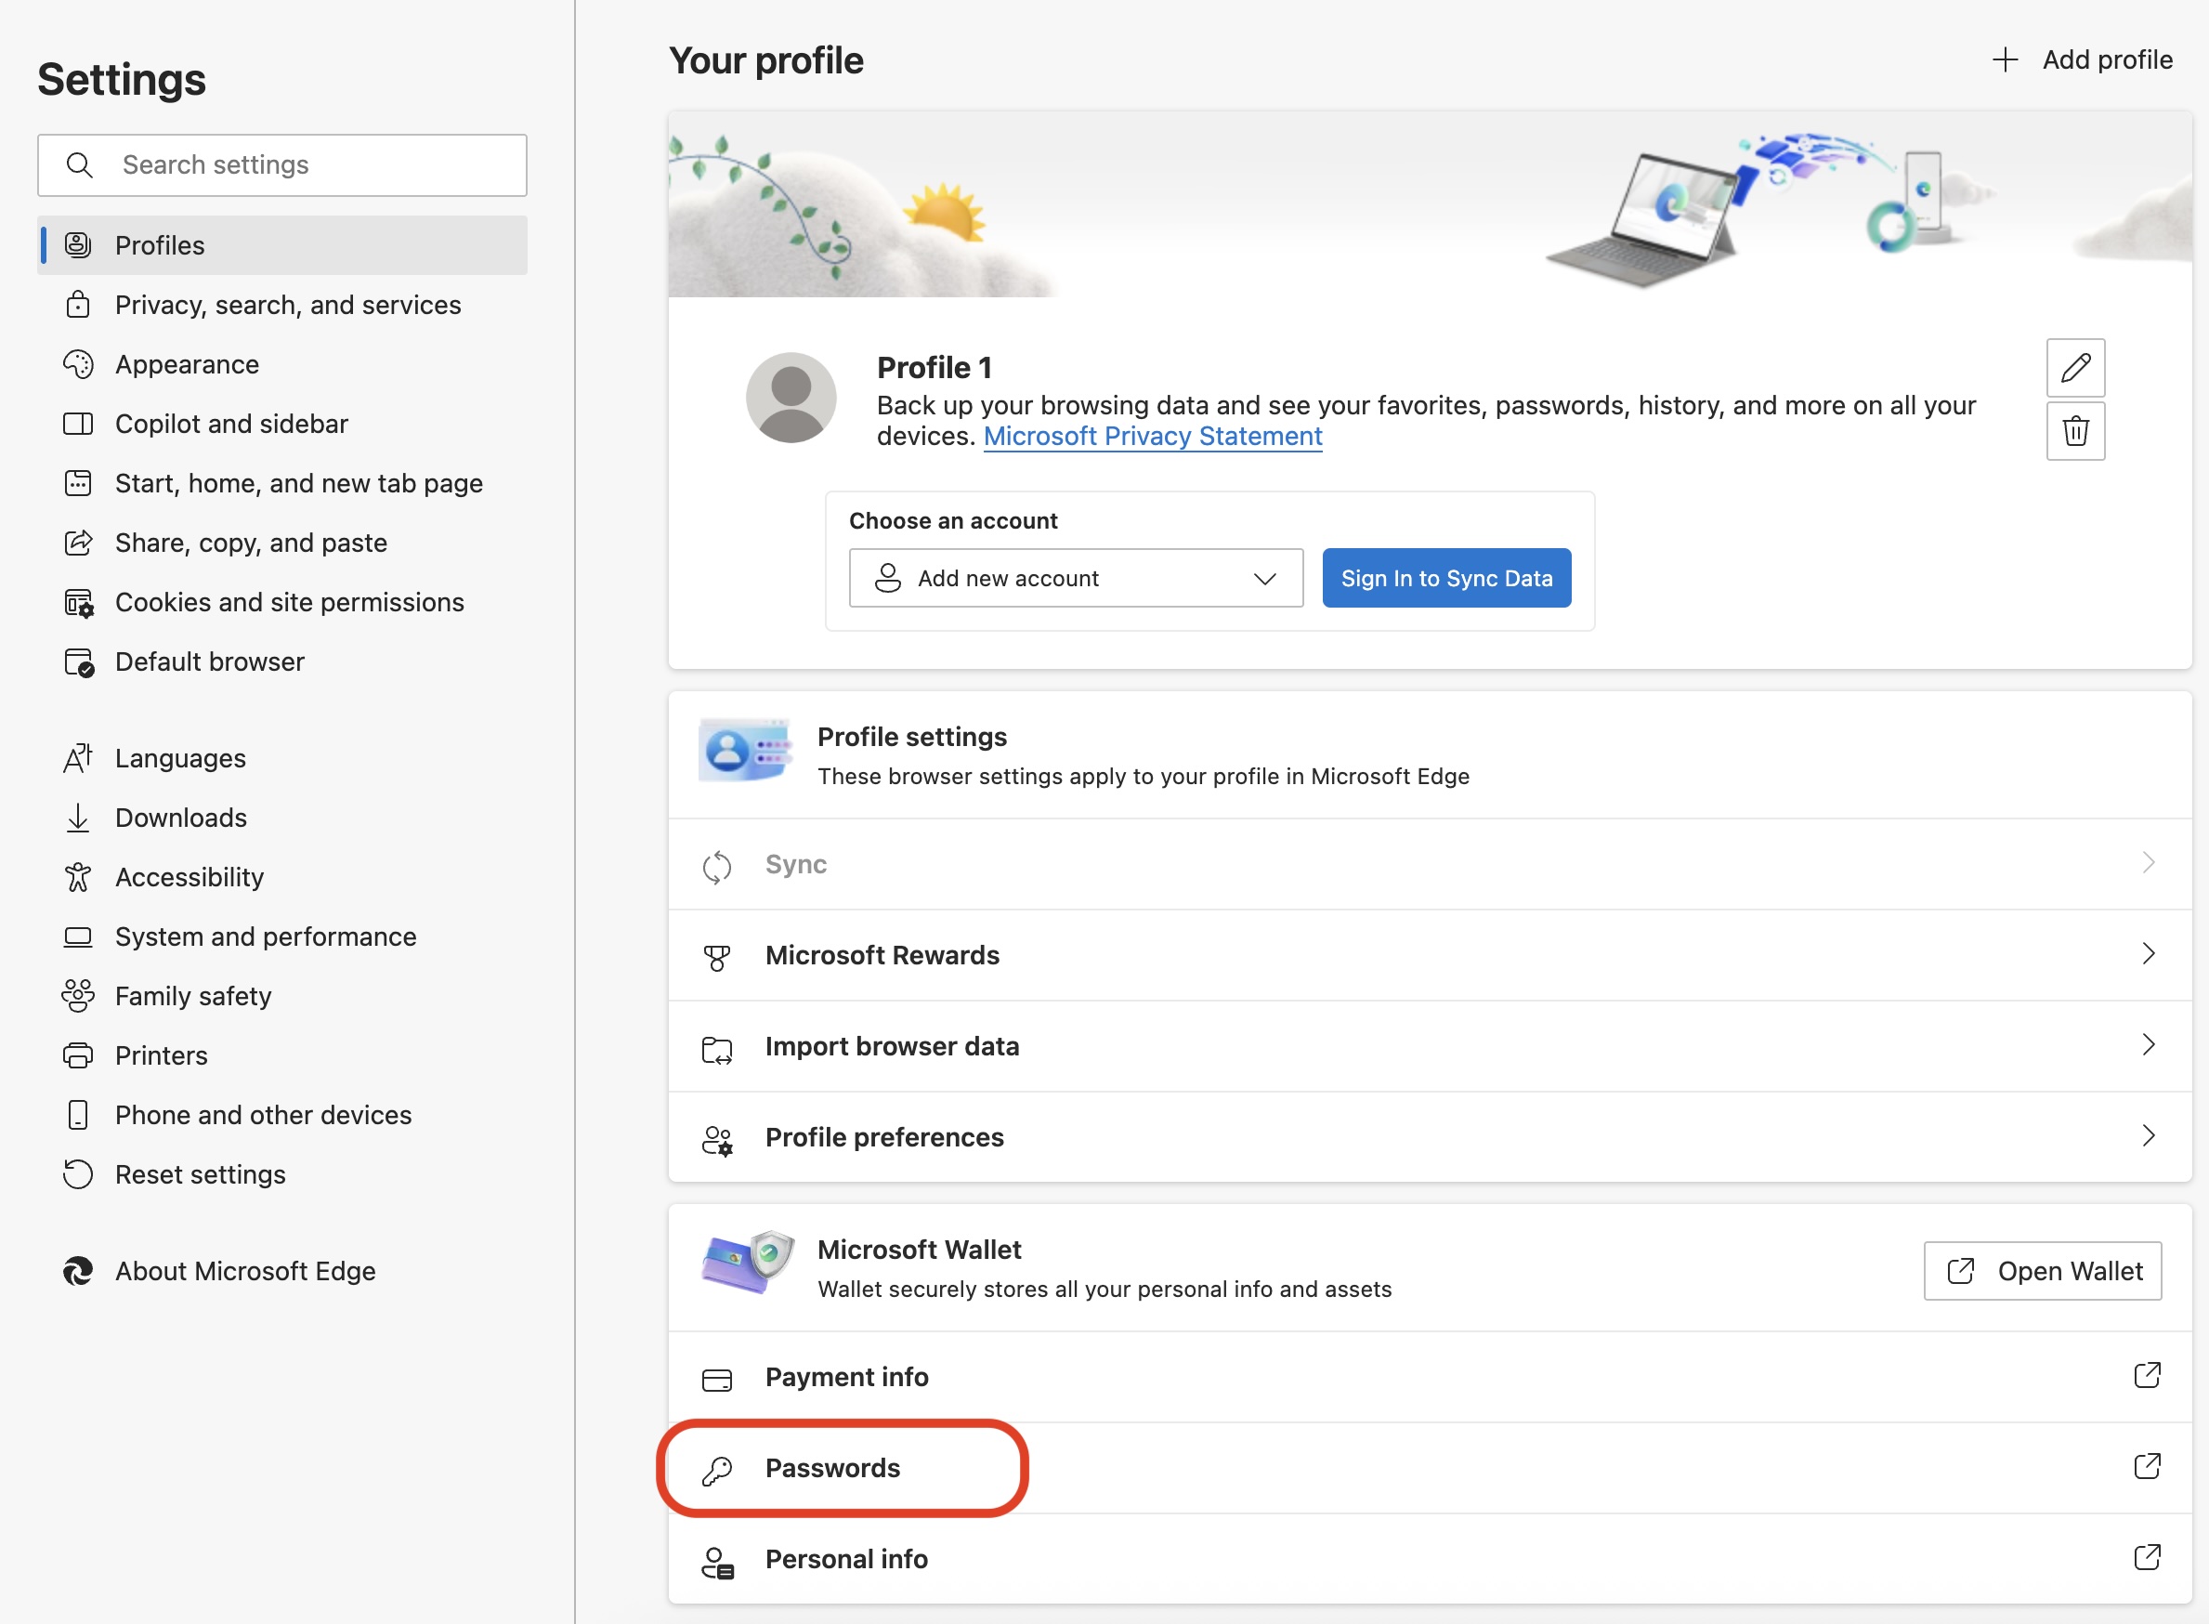Focus the Search settings input field

pos(283,165)
